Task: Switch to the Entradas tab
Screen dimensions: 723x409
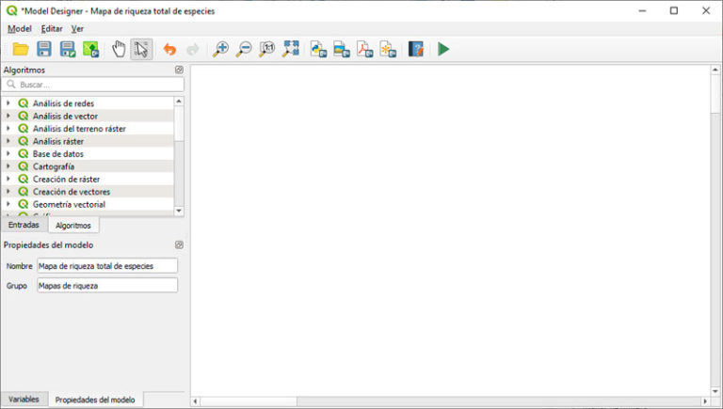Action: tap(24, 225)
